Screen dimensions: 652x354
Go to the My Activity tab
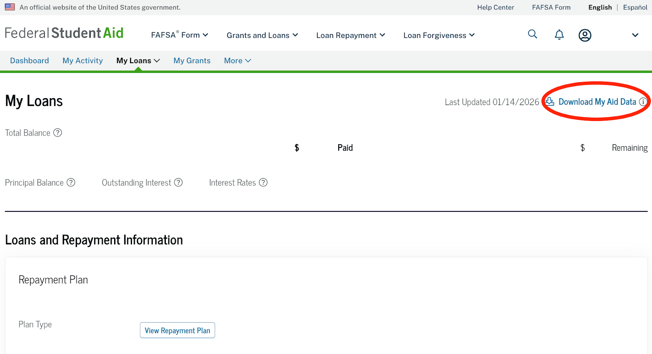click(83, 61)
